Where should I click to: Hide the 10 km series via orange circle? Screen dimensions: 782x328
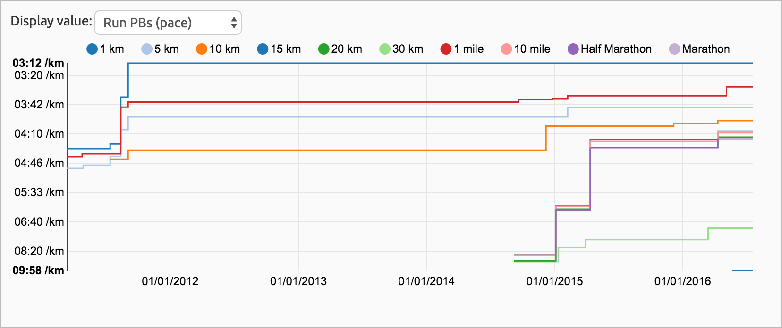202,49
